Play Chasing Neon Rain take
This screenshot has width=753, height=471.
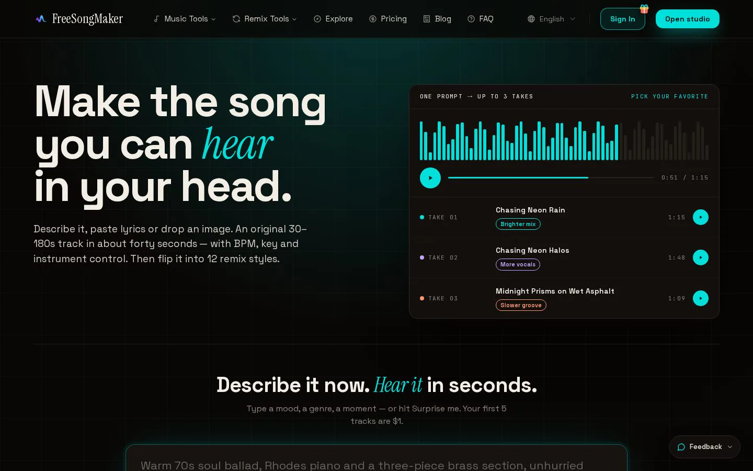701,217
